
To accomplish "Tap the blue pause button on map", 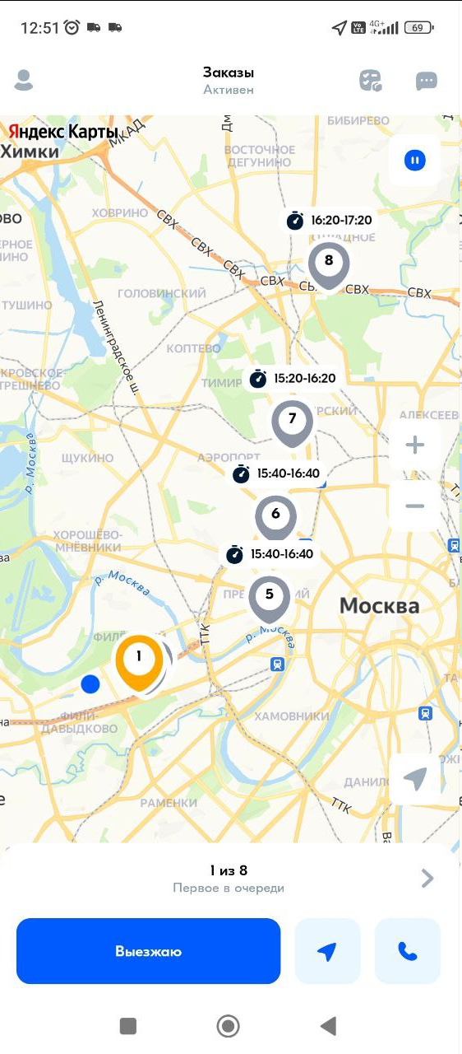I will point(415,160).
